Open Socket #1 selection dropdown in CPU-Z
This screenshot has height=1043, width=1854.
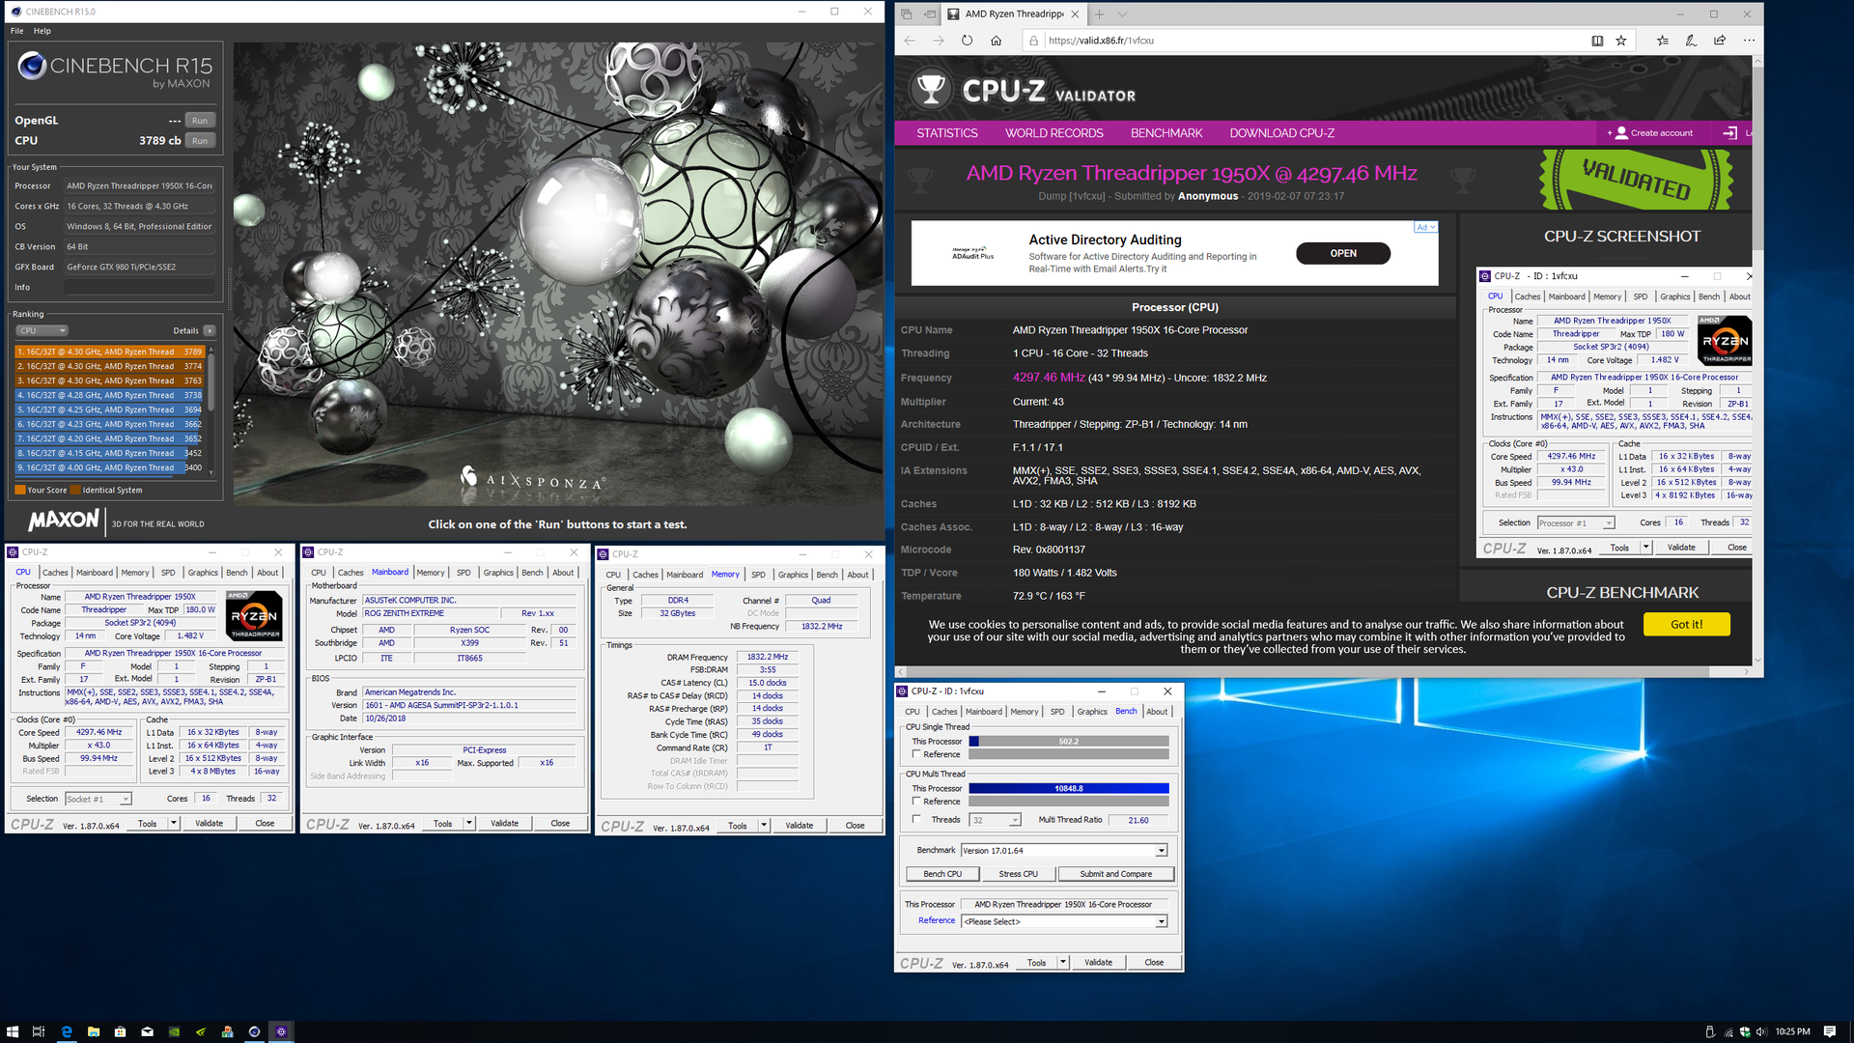click(x=98, y=799)
